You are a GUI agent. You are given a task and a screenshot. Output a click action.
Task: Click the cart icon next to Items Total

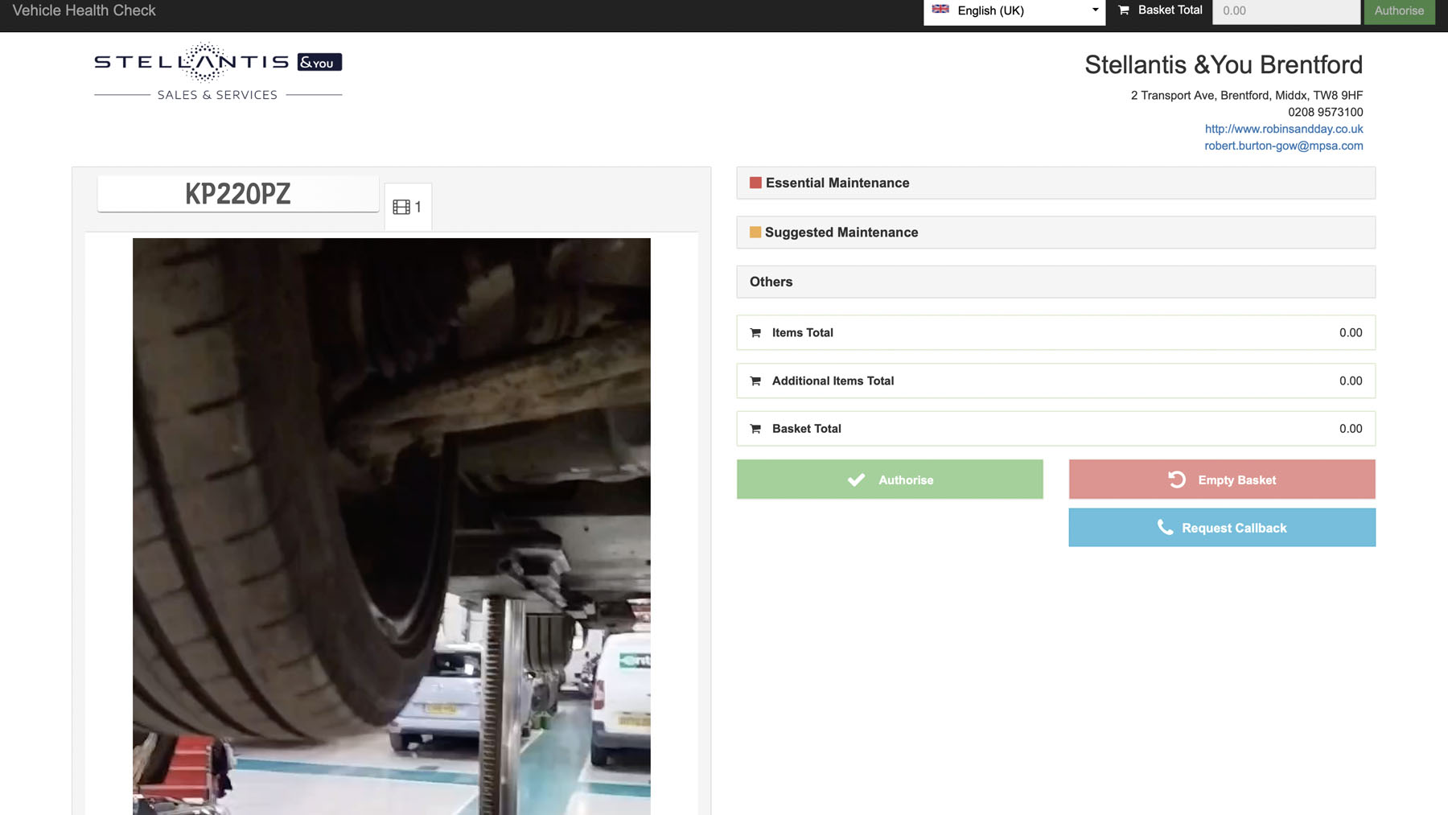[x=755, y=332]
